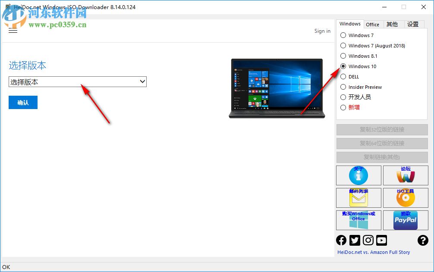This screenshot has width=434, height=272.
Task: Click the 邮件列表 envelope icon
Action: click(359, 198)
